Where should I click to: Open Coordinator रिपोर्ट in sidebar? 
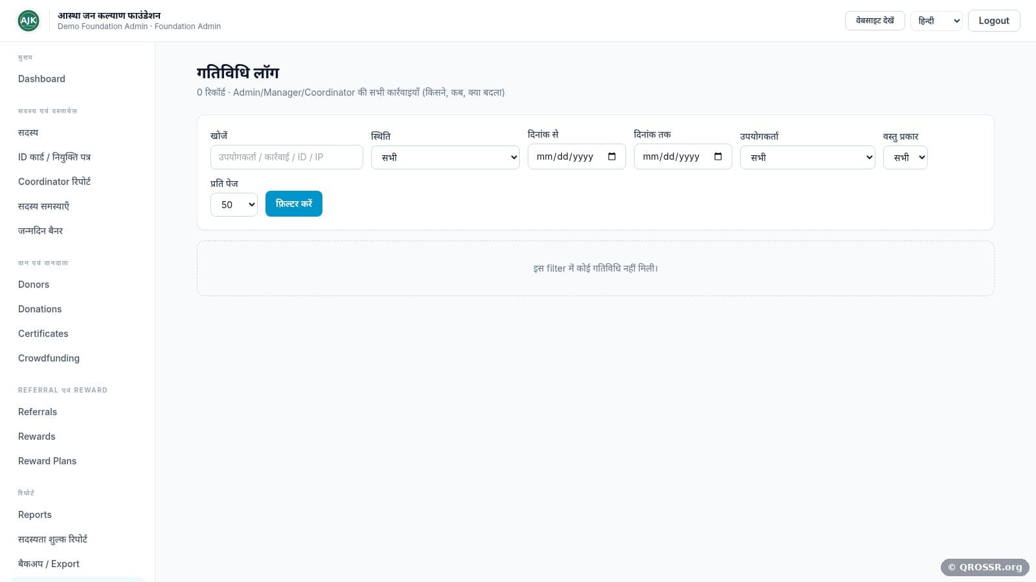pyautogui.click(x=54, y=182)
